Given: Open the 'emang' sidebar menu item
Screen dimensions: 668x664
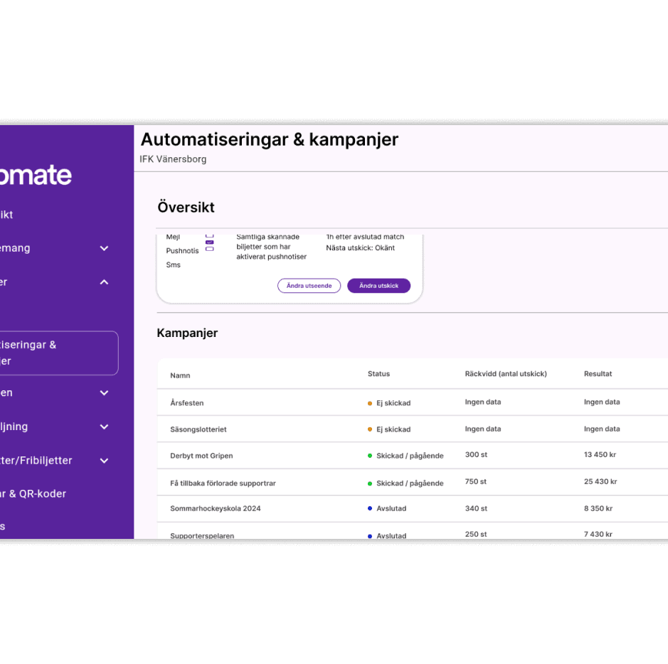Looking at the screenshot, I should (x=15, y=248).
